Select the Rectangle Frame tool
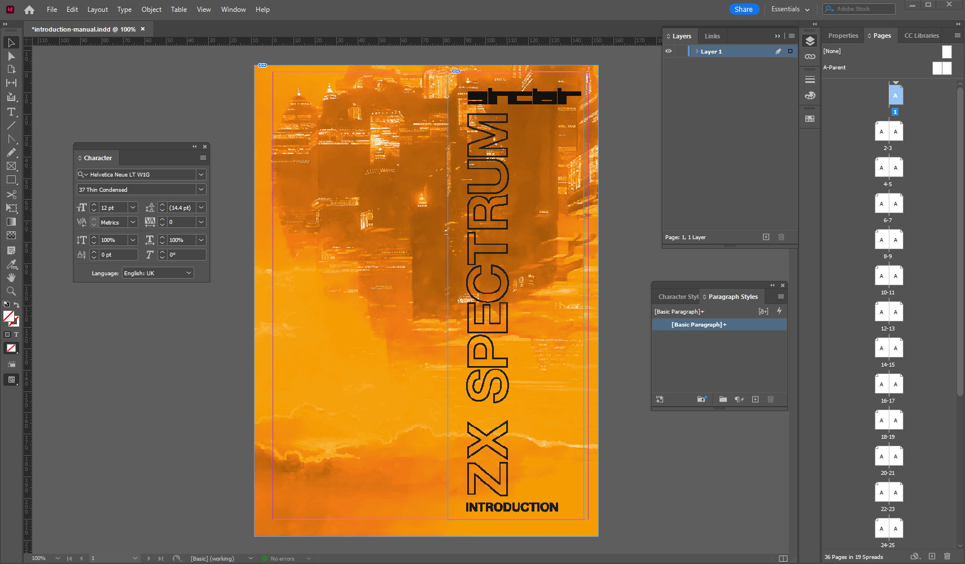 [x=11, y=166]
